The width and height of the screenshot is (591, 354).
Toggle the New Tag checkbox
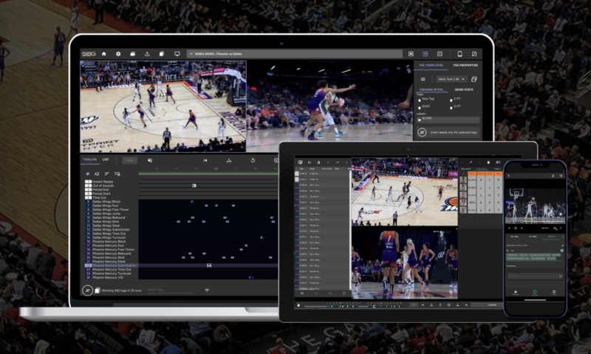(419, 99)
